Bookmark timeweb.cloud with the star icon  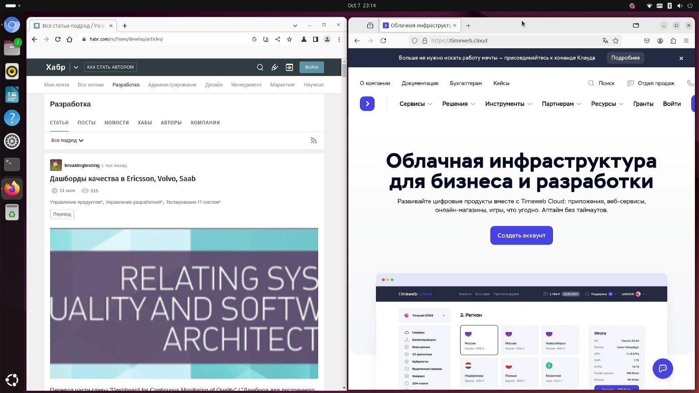click(x=616, y=40)
